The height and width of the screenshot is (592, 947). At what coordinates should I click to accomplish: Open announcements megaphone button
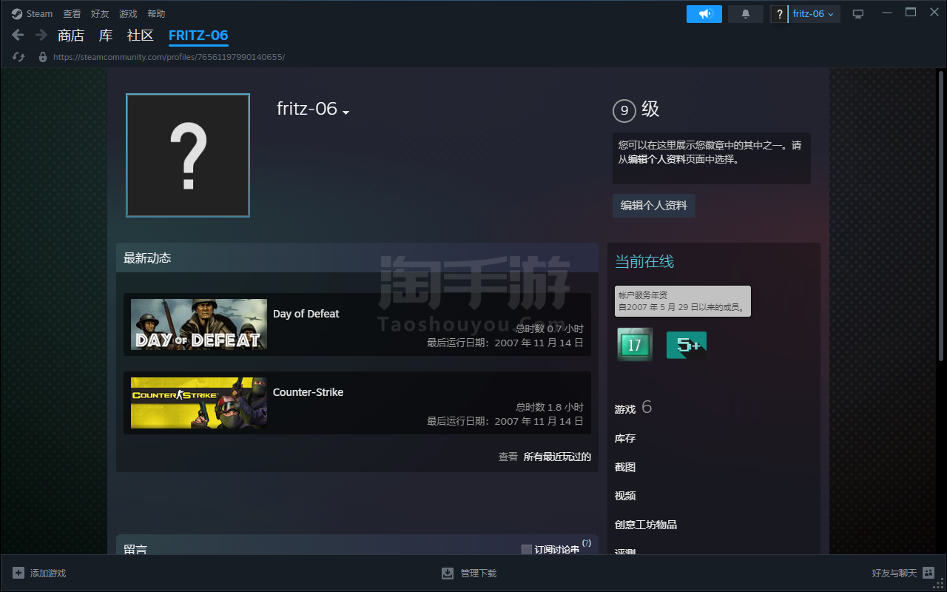[x=704, y=14]
